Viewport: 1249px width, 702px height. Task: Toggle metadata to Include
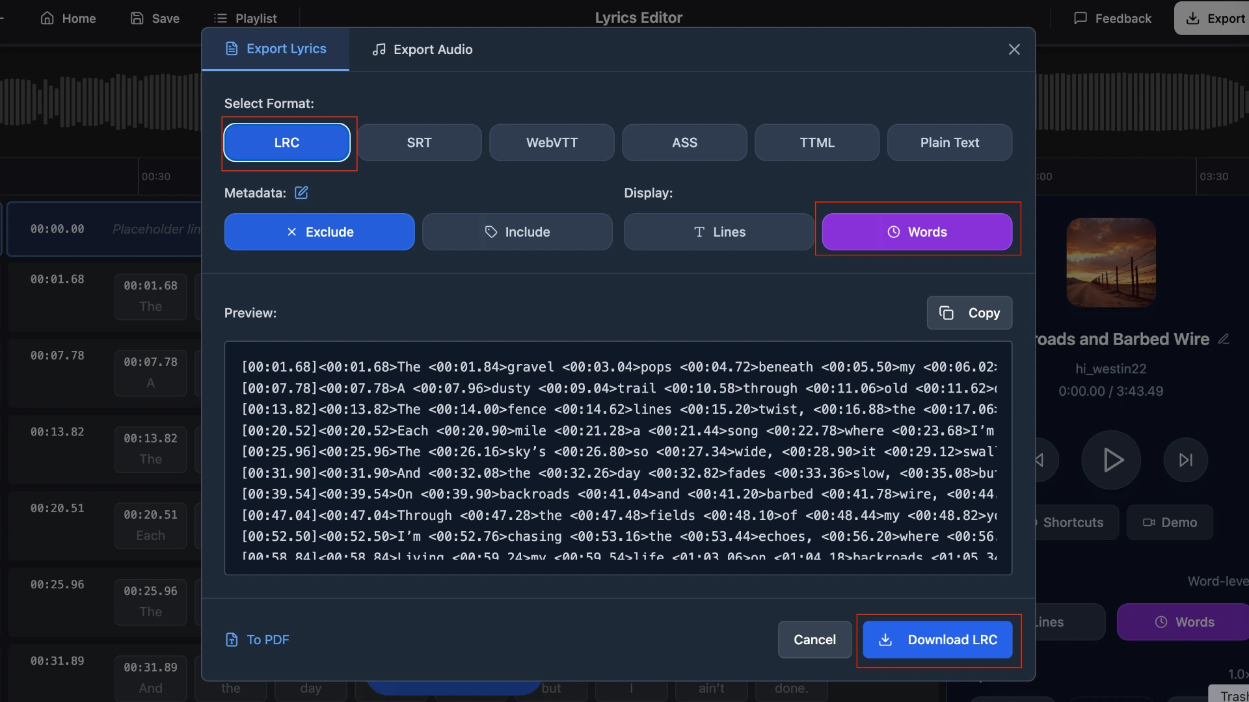517,232
